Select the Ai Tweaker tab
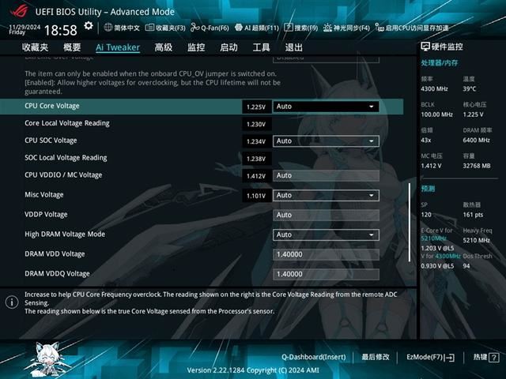Image resolution: width=506 pixels, height=379 pixels. (x=118, y=47)
